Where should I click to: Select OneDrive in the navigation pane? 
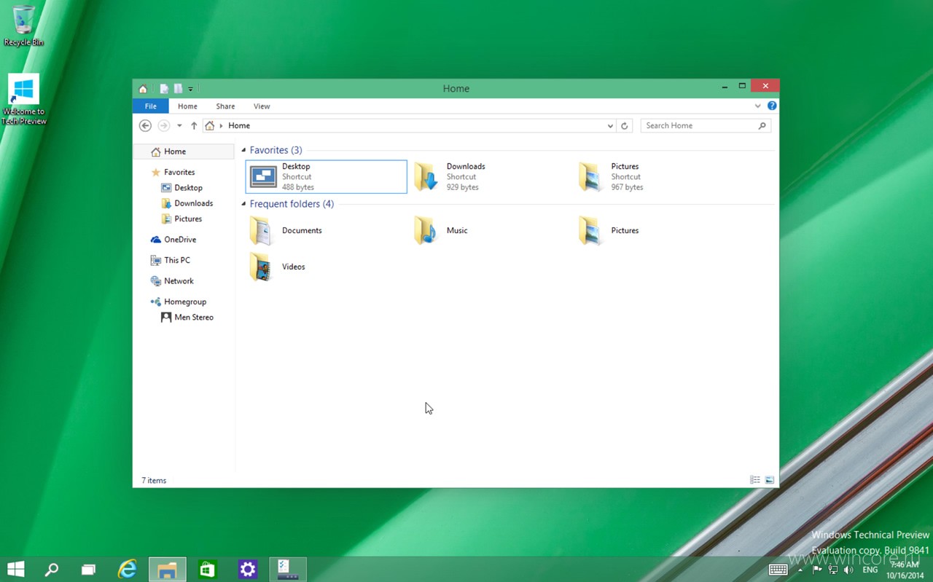180,240
